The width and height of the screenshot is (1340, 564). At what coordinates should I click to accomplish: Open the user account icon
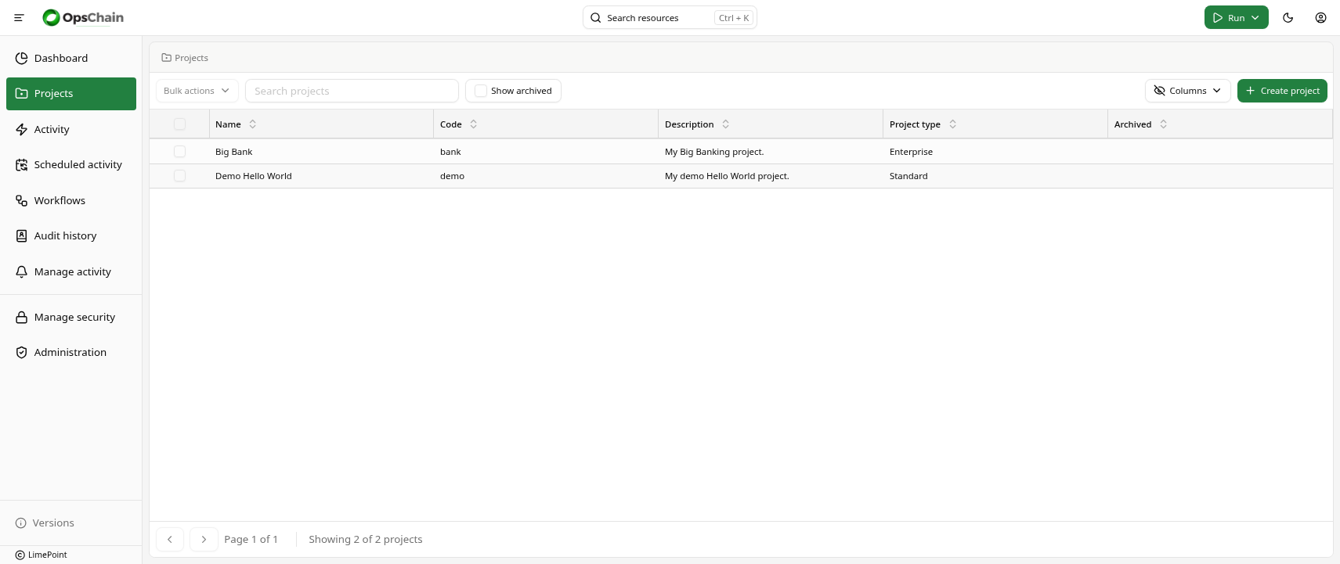tap(1320, 17)
